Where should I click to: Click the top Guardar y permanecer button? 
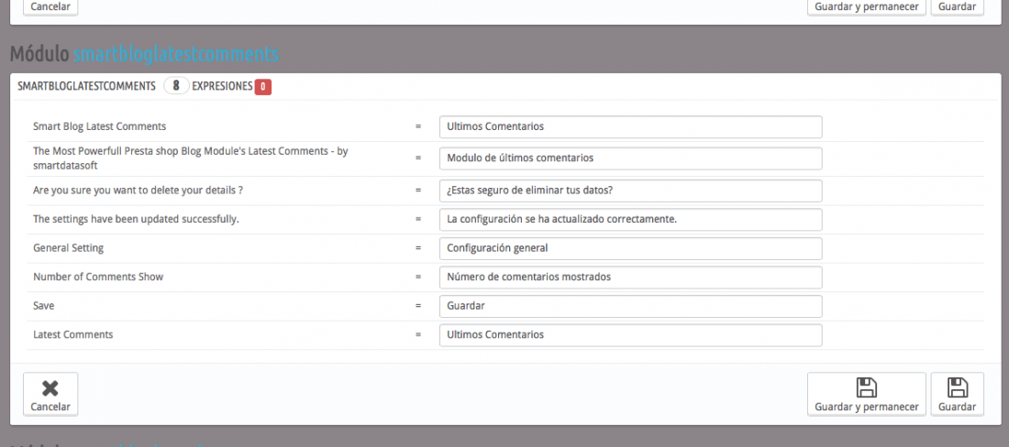point(866,7)
